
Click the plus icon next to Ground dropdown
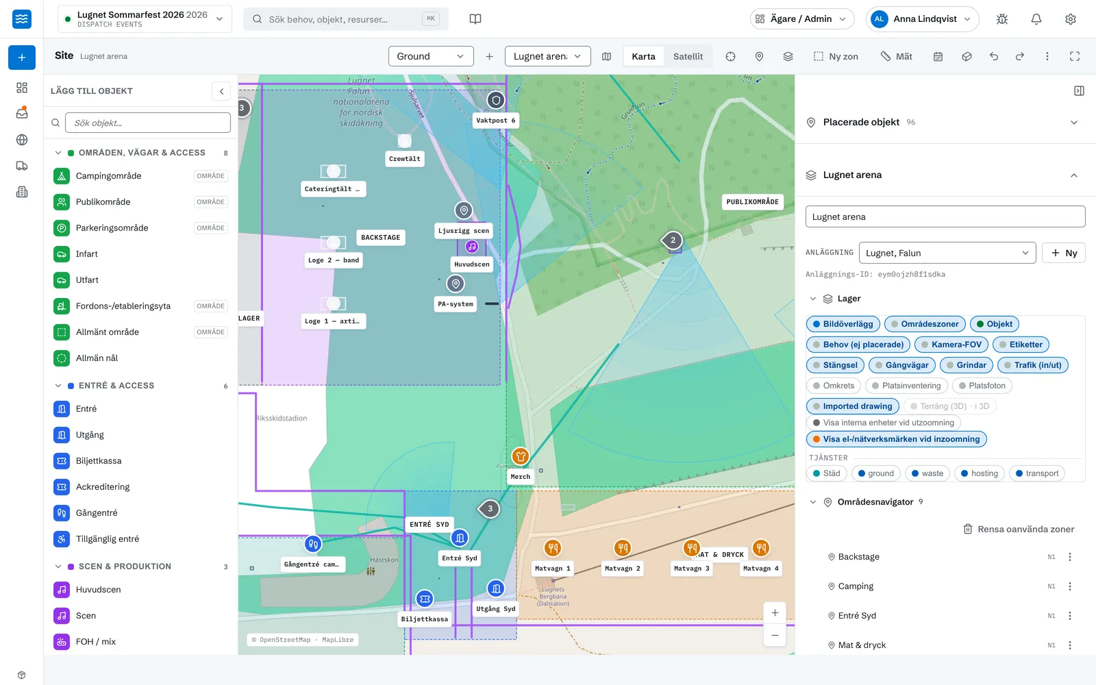click(x=489, y=56)
